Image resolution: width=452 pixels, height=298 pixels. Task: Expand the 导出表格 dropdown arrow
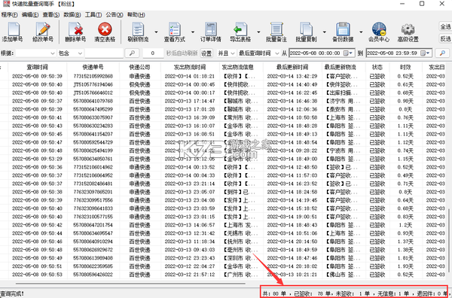(258, 32)
